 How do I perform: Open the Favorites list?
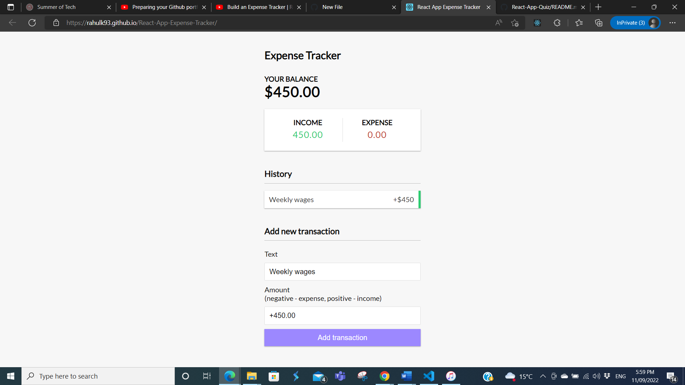point(579,22)
